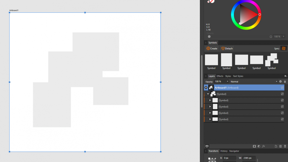The width and height of the screenshot is (288, 162).
Task: Open the layer cog settings icon
Action: 281,82
